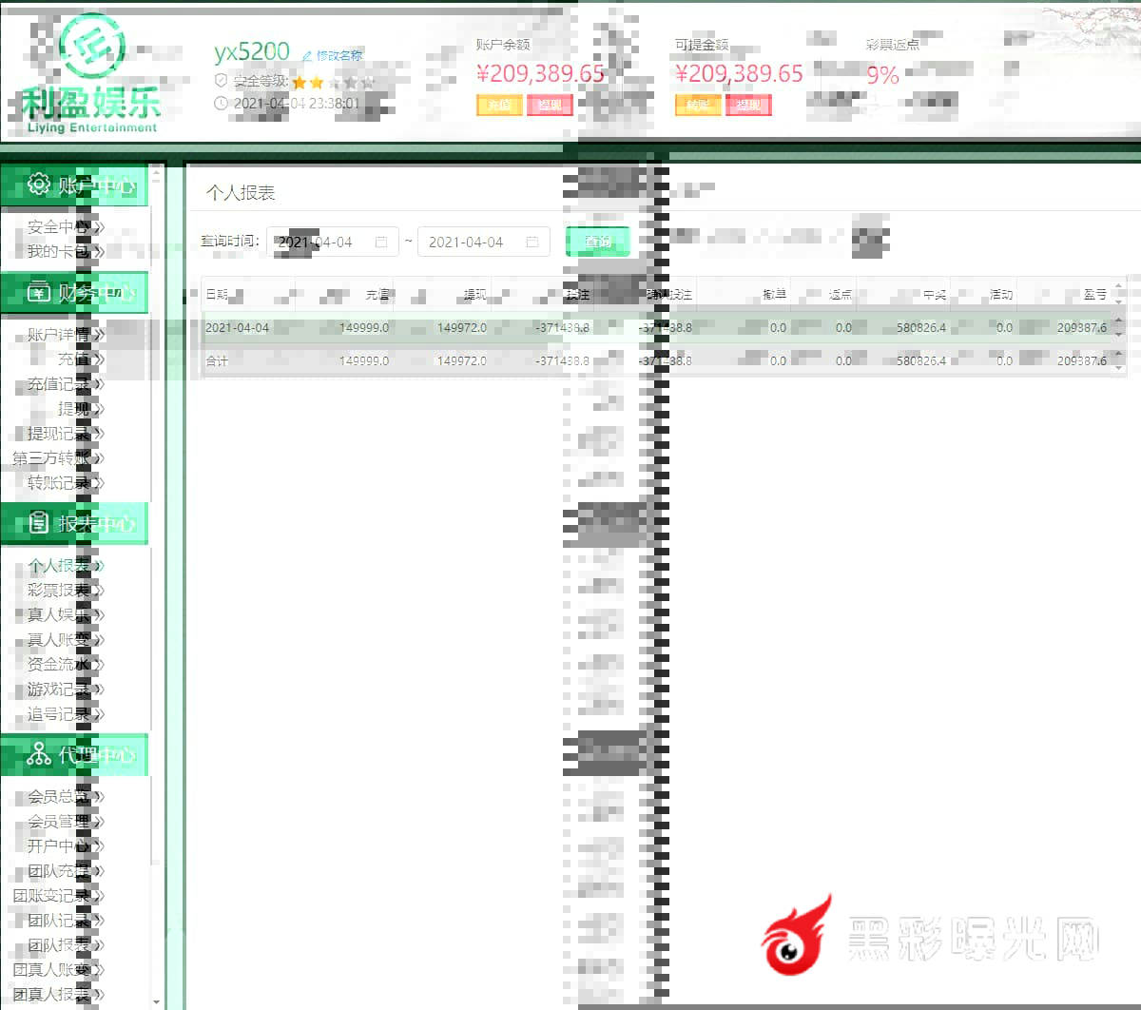Click the yen wallet icon beside 财务中心

click(x=38, y=292)
